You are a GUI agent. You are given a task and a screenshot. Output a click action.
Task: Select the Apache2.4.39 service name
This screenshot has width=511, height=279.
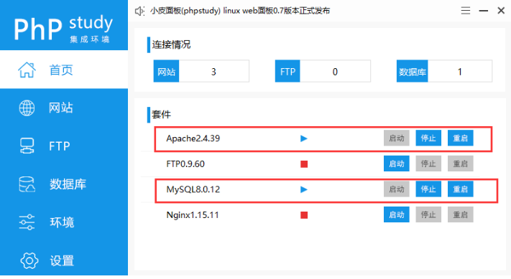(x=193, y=138)
